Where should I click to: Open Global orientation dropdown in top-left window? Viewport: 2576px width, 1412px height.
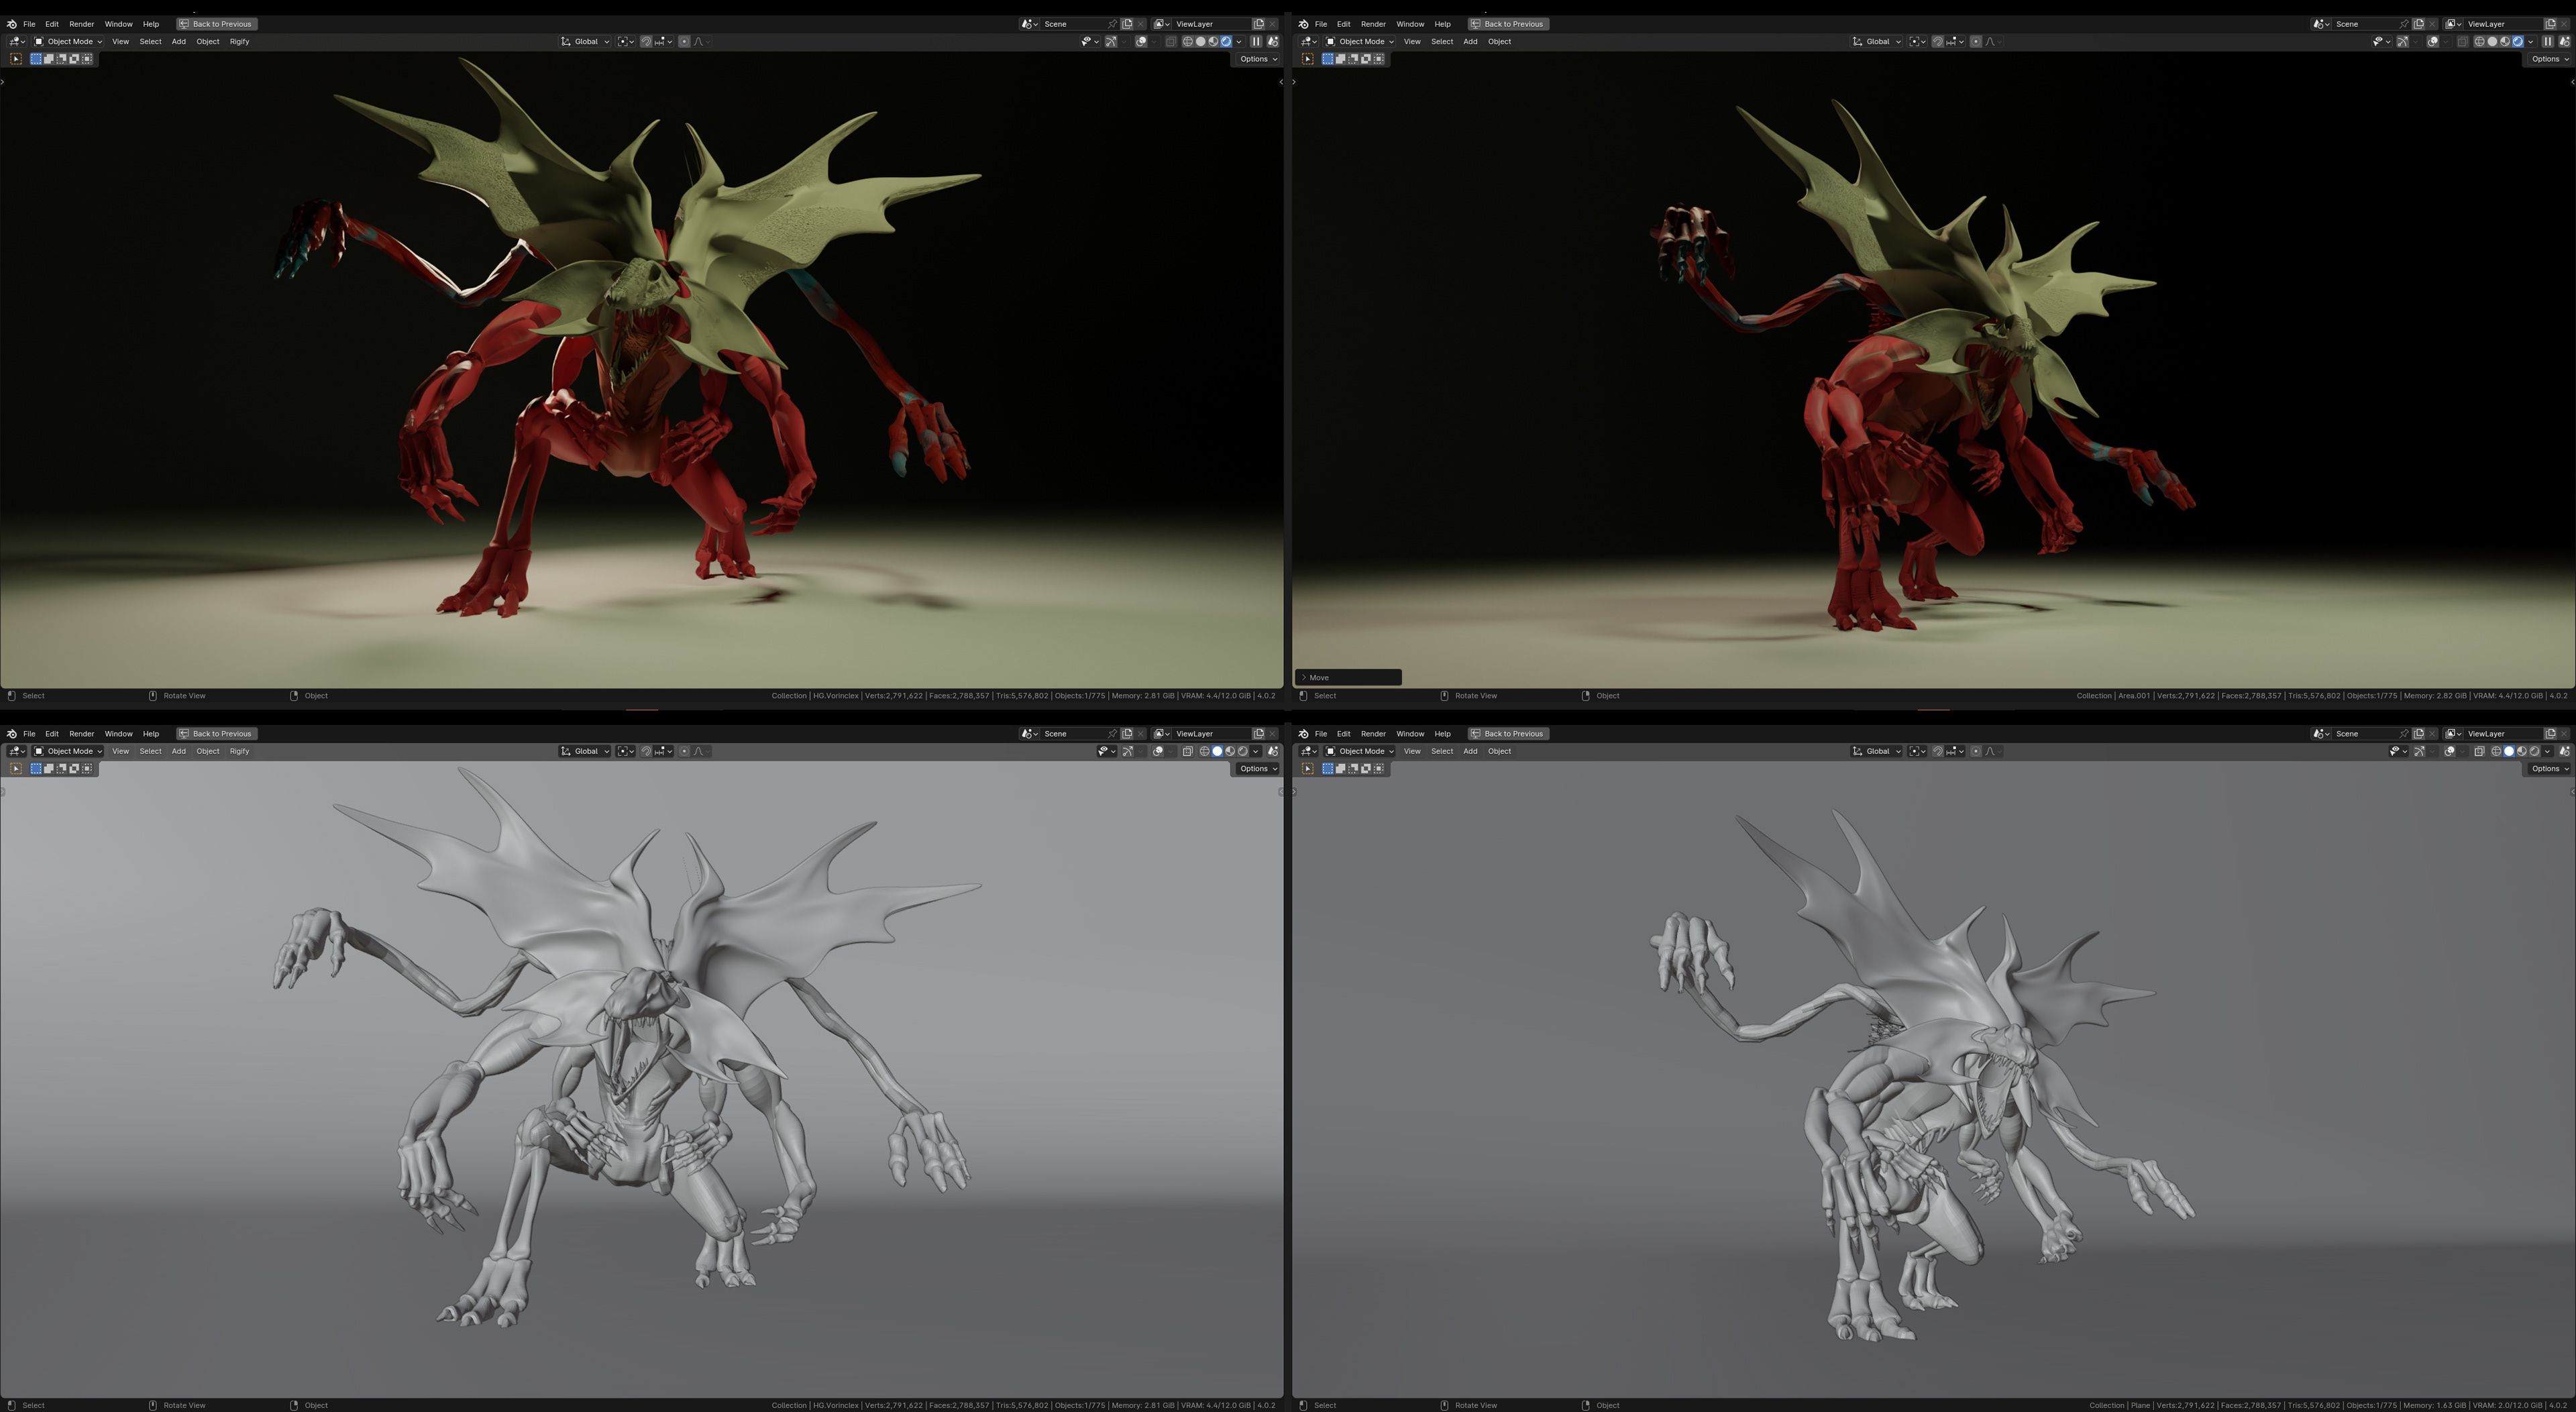585,41
